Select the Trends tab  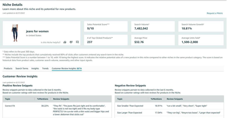[x=45, y=68]
